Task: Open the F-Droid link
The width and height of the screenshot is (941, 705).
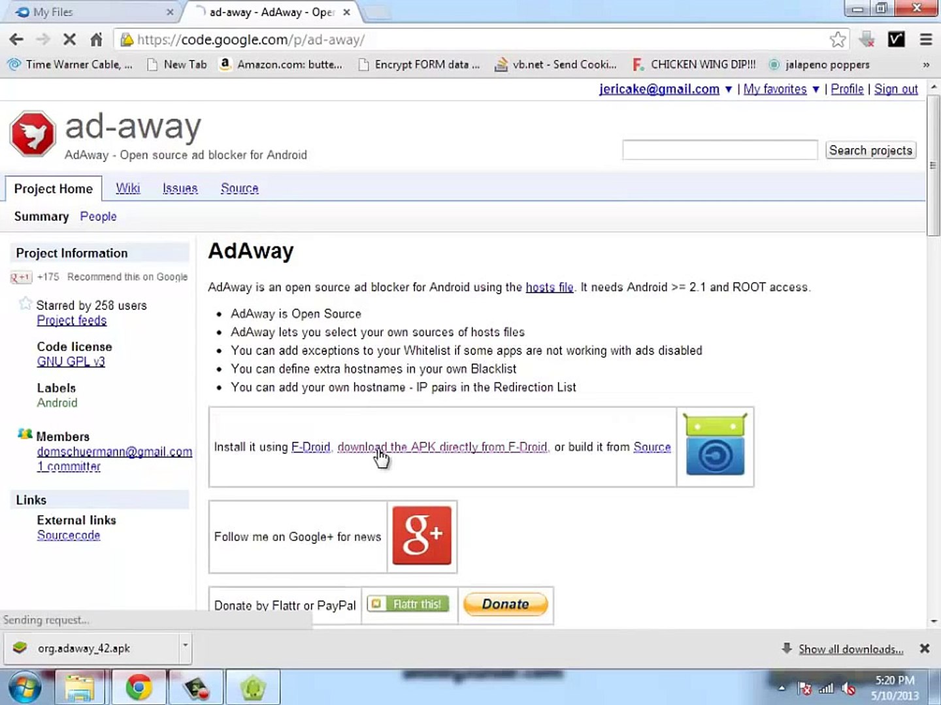Action: [x=310, y=446]
